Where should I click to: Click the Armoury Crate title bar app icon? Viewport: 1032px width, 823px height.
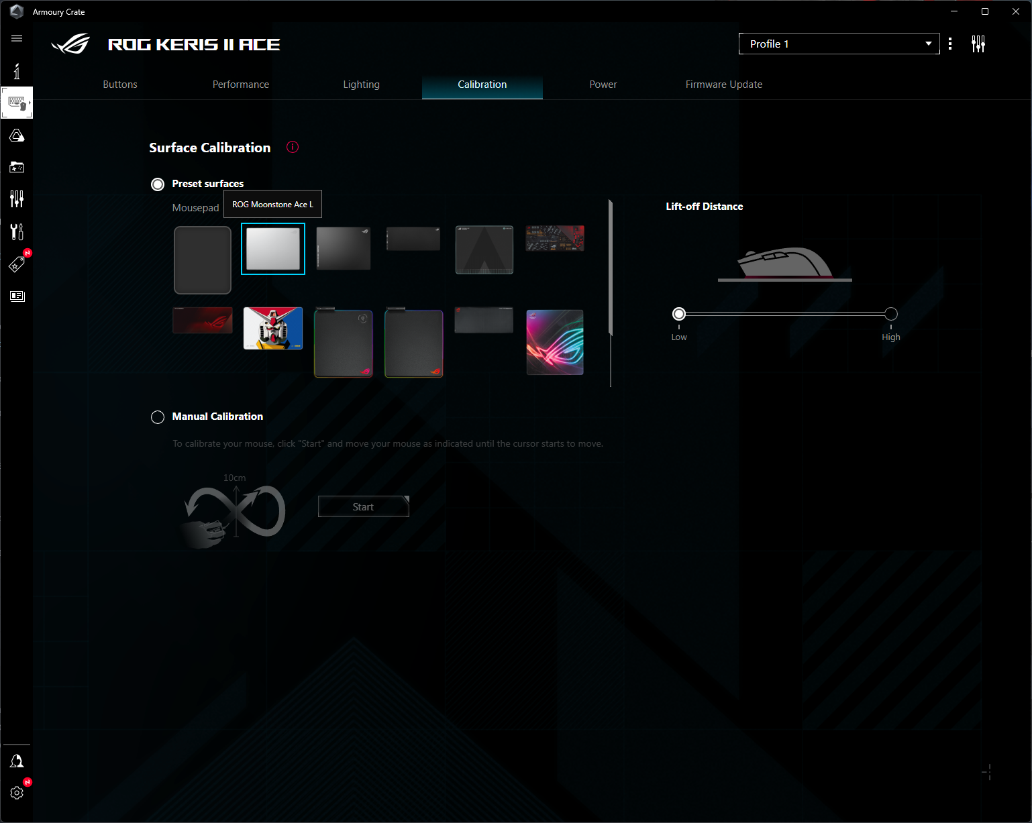coord(17,11)
